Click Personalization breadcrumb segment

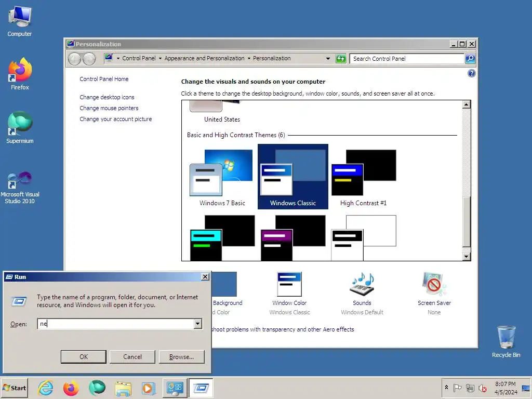pos(272,58)
